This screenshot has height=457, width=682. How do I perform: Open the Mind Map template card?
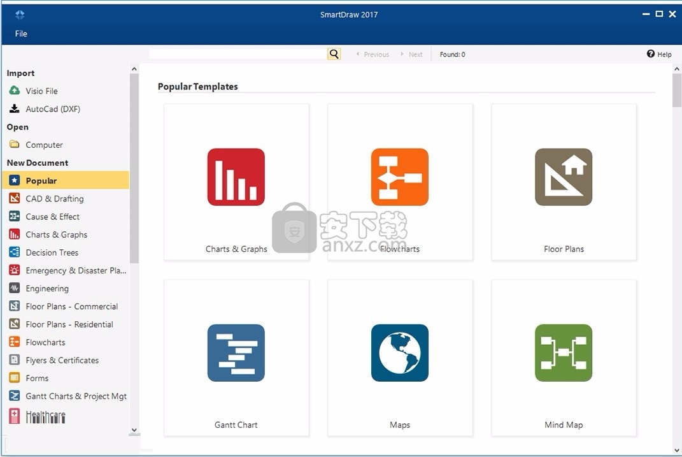pos(564,358)
